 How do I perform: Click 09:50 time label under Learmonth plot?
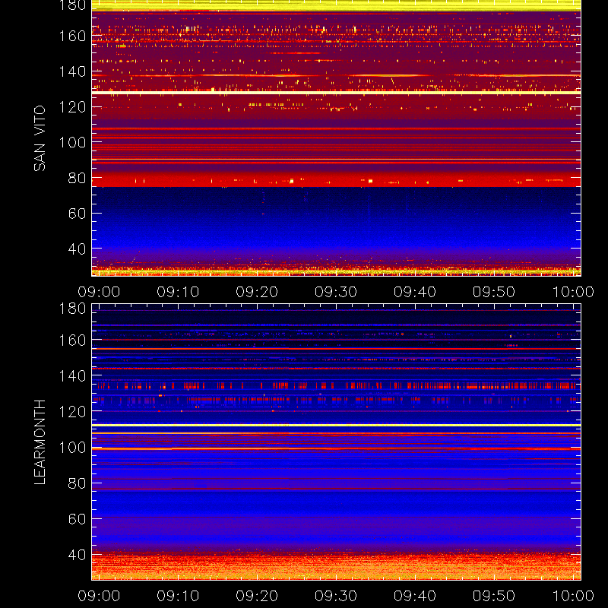(493, 596)
